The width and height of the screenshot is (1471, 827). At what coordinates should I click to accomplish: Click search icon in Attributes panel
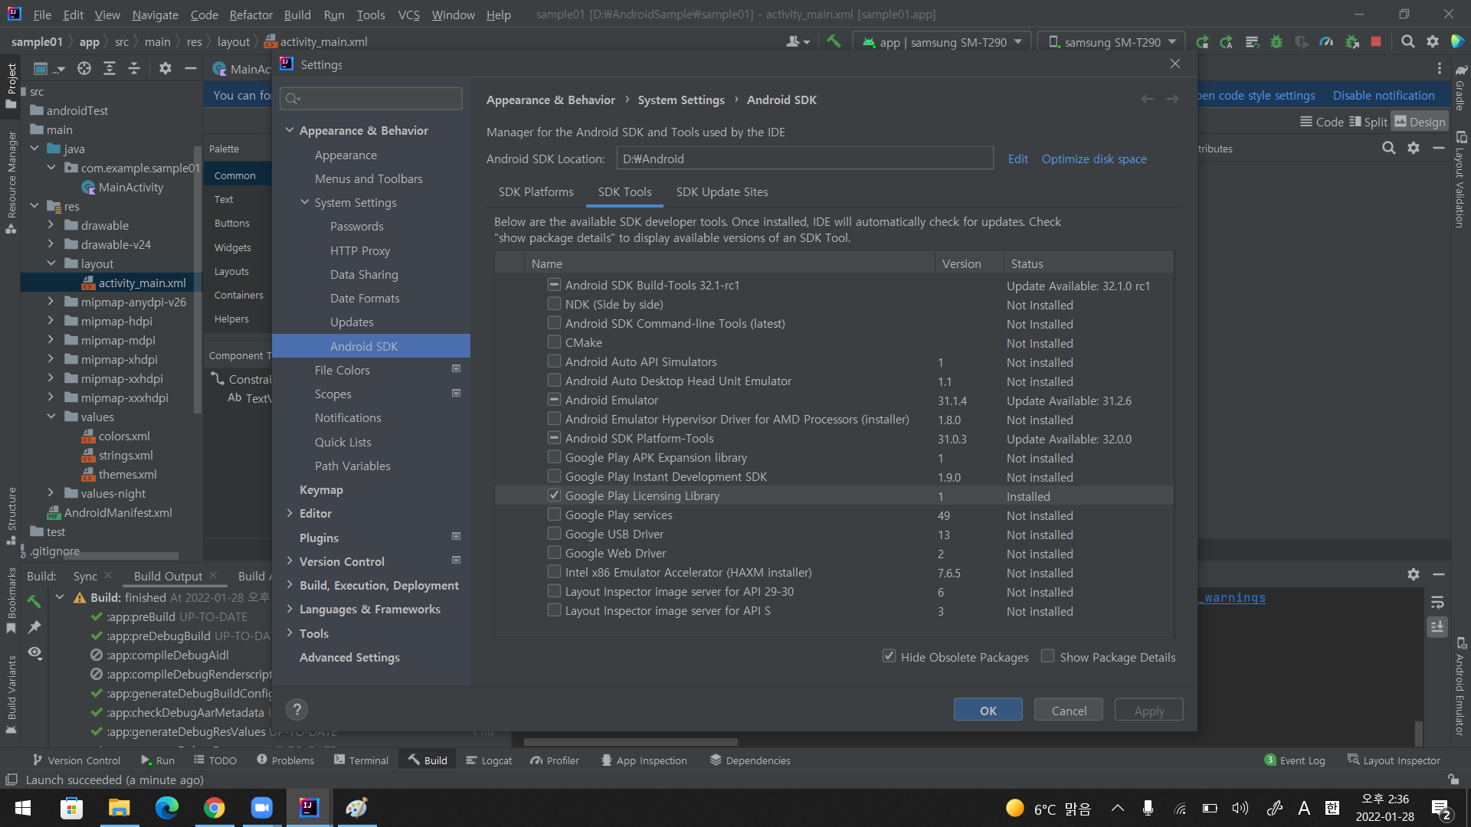1388,149
